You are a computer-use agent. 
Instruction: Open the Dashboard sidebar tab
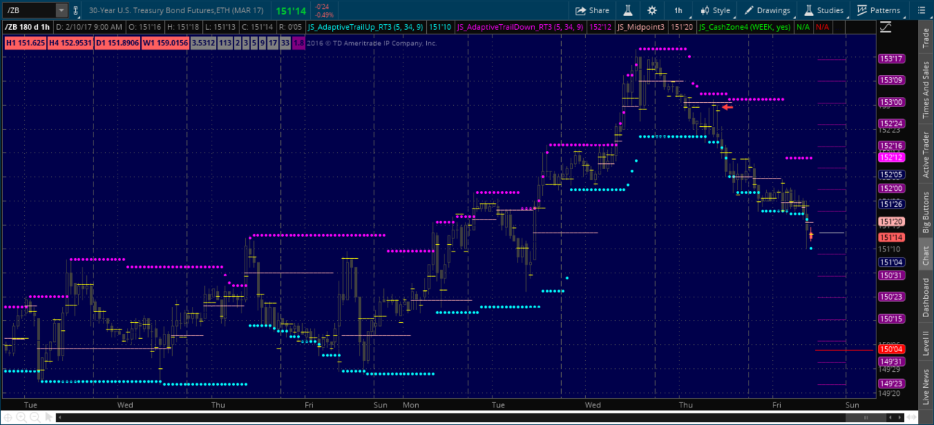[926, 297]
